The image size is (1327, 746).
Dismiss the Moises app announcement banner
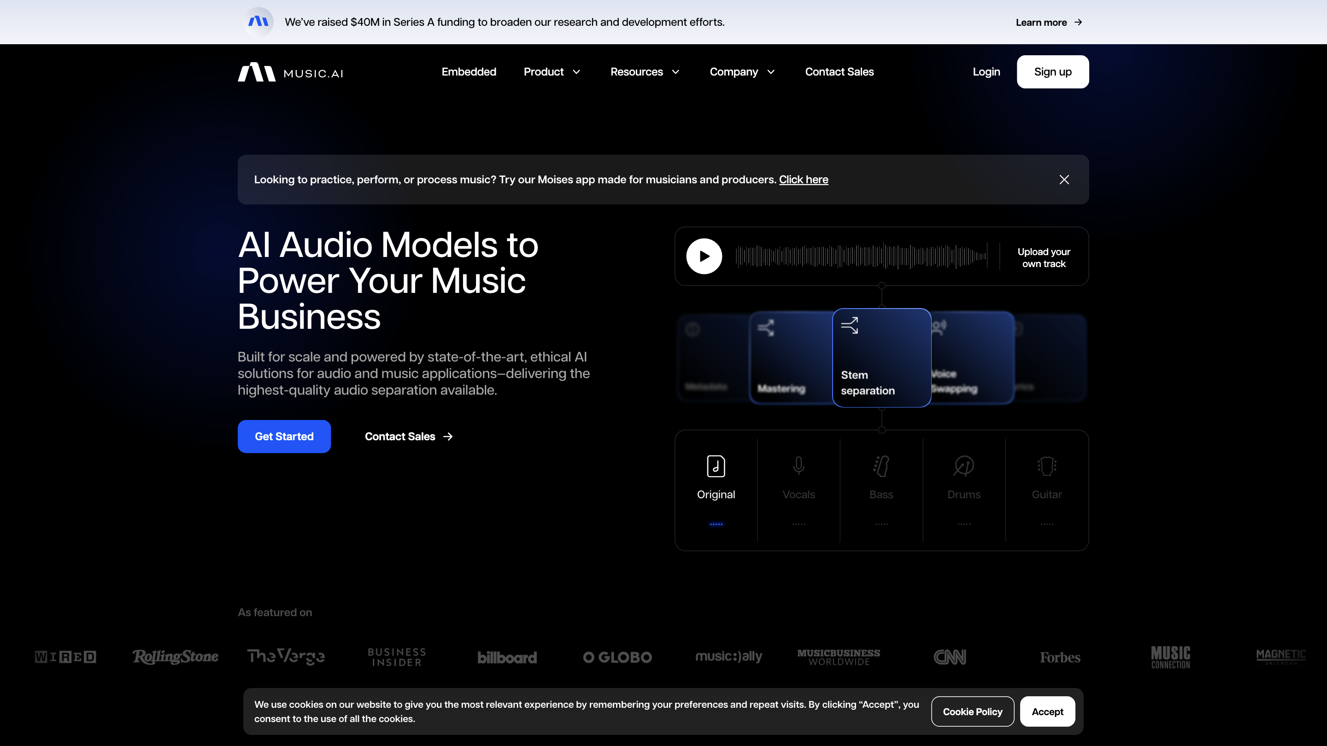1064,179
